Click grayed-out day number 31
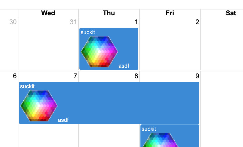Image resolution: width=243 pixels, height=147 pixels. click(73, 22)
